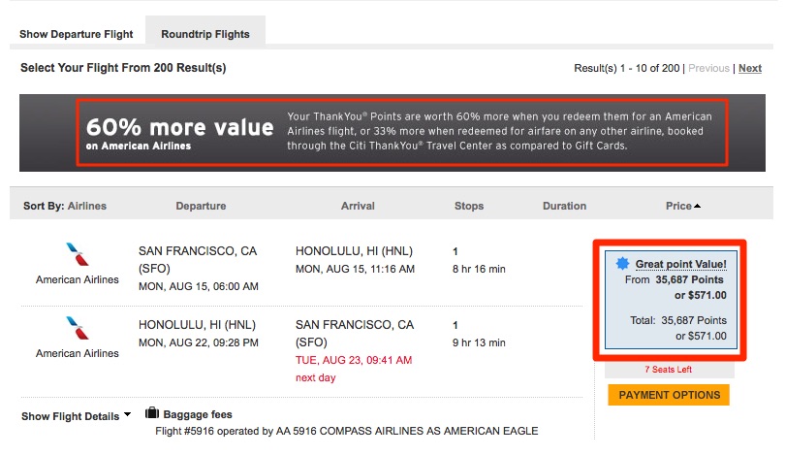This screenshot has width=785, height=456.
Task: Go to Next results page
Action: pos(750,68)
